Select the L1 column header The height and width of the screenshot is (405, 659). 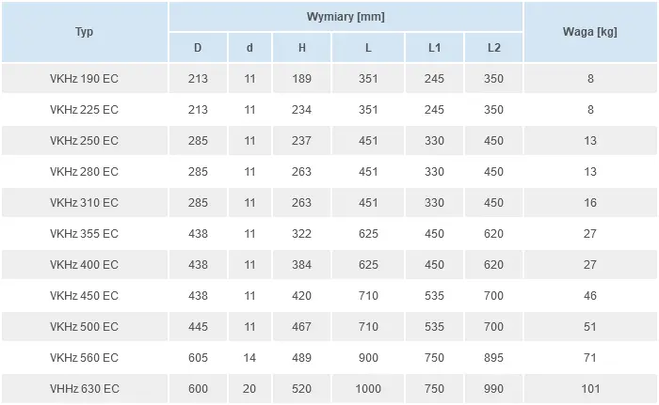[x=434, y=48]
